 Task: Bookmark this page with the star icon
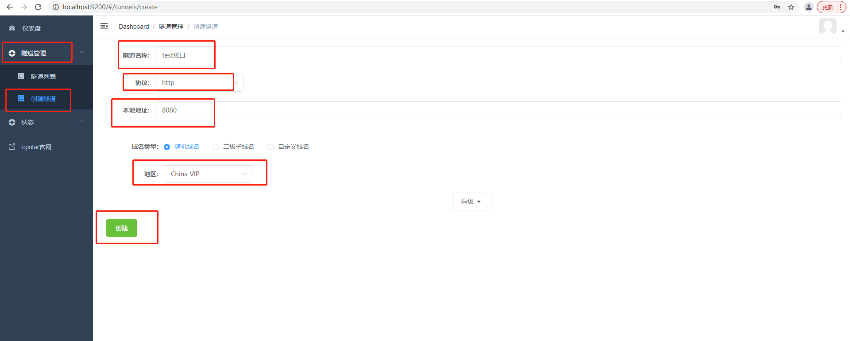tap(791, 7)
